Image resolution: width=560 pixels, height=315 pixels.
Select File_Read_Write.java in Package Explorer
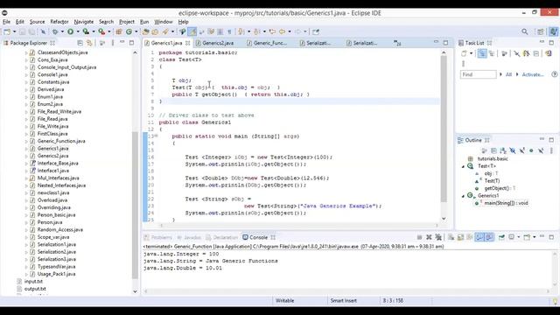pos(59,112)
